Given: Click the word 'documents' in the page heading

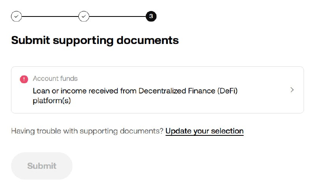Looking at the screenshot, I should pos(148,40).
